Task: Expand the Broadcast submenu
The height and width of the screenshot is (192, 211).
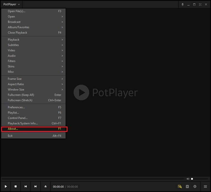Action: pyautogui.click(x=33, y=22)
